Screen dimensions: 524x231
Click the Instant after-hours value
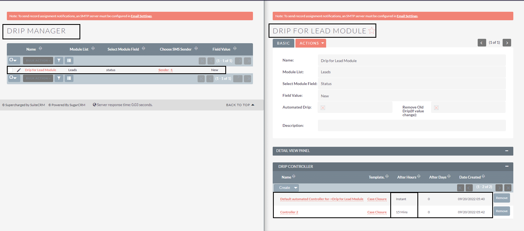[x=401, y=199]
